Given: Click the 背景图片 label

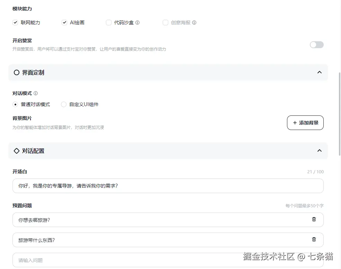Looking at the screenshot, I should coord(22,118).
